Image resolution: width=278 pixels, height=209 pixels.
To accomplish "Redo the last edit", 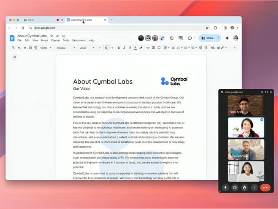I will (25, 48).
